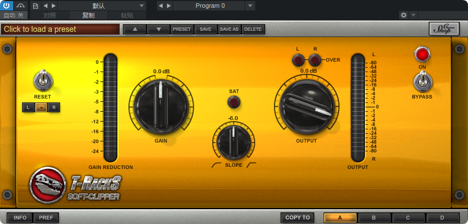
Task: Click the gain 0.0 dB value
Action: coord(162,72)
